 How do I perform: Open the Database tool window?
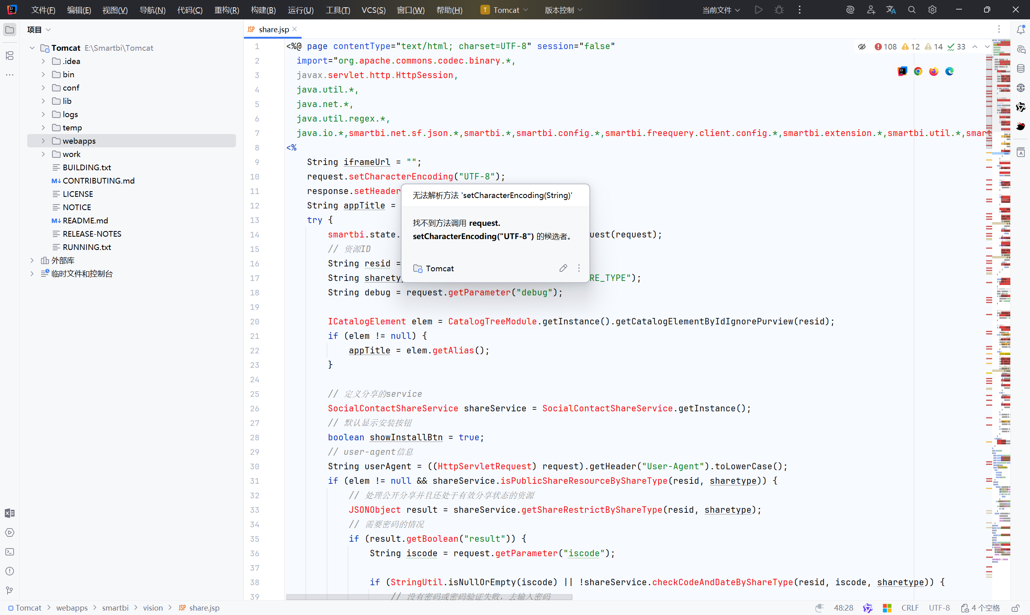(x=1020, y=68)
